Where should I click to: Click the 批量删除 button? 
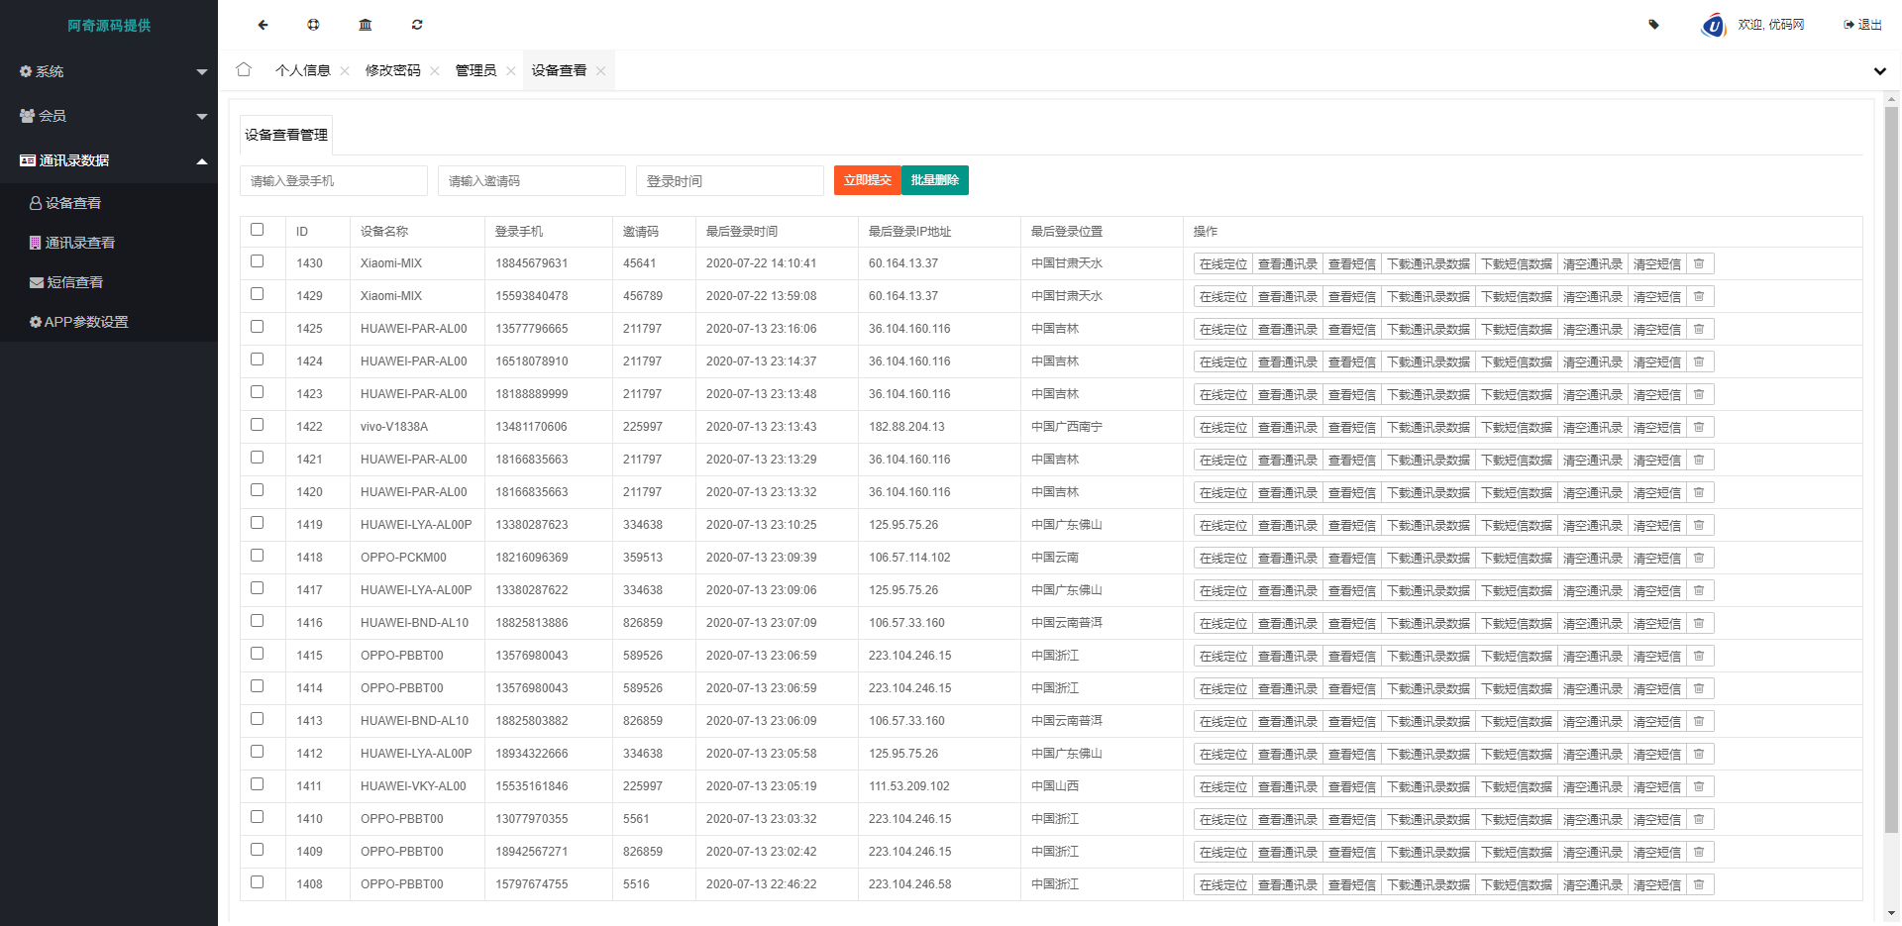(x=935, y=180)
